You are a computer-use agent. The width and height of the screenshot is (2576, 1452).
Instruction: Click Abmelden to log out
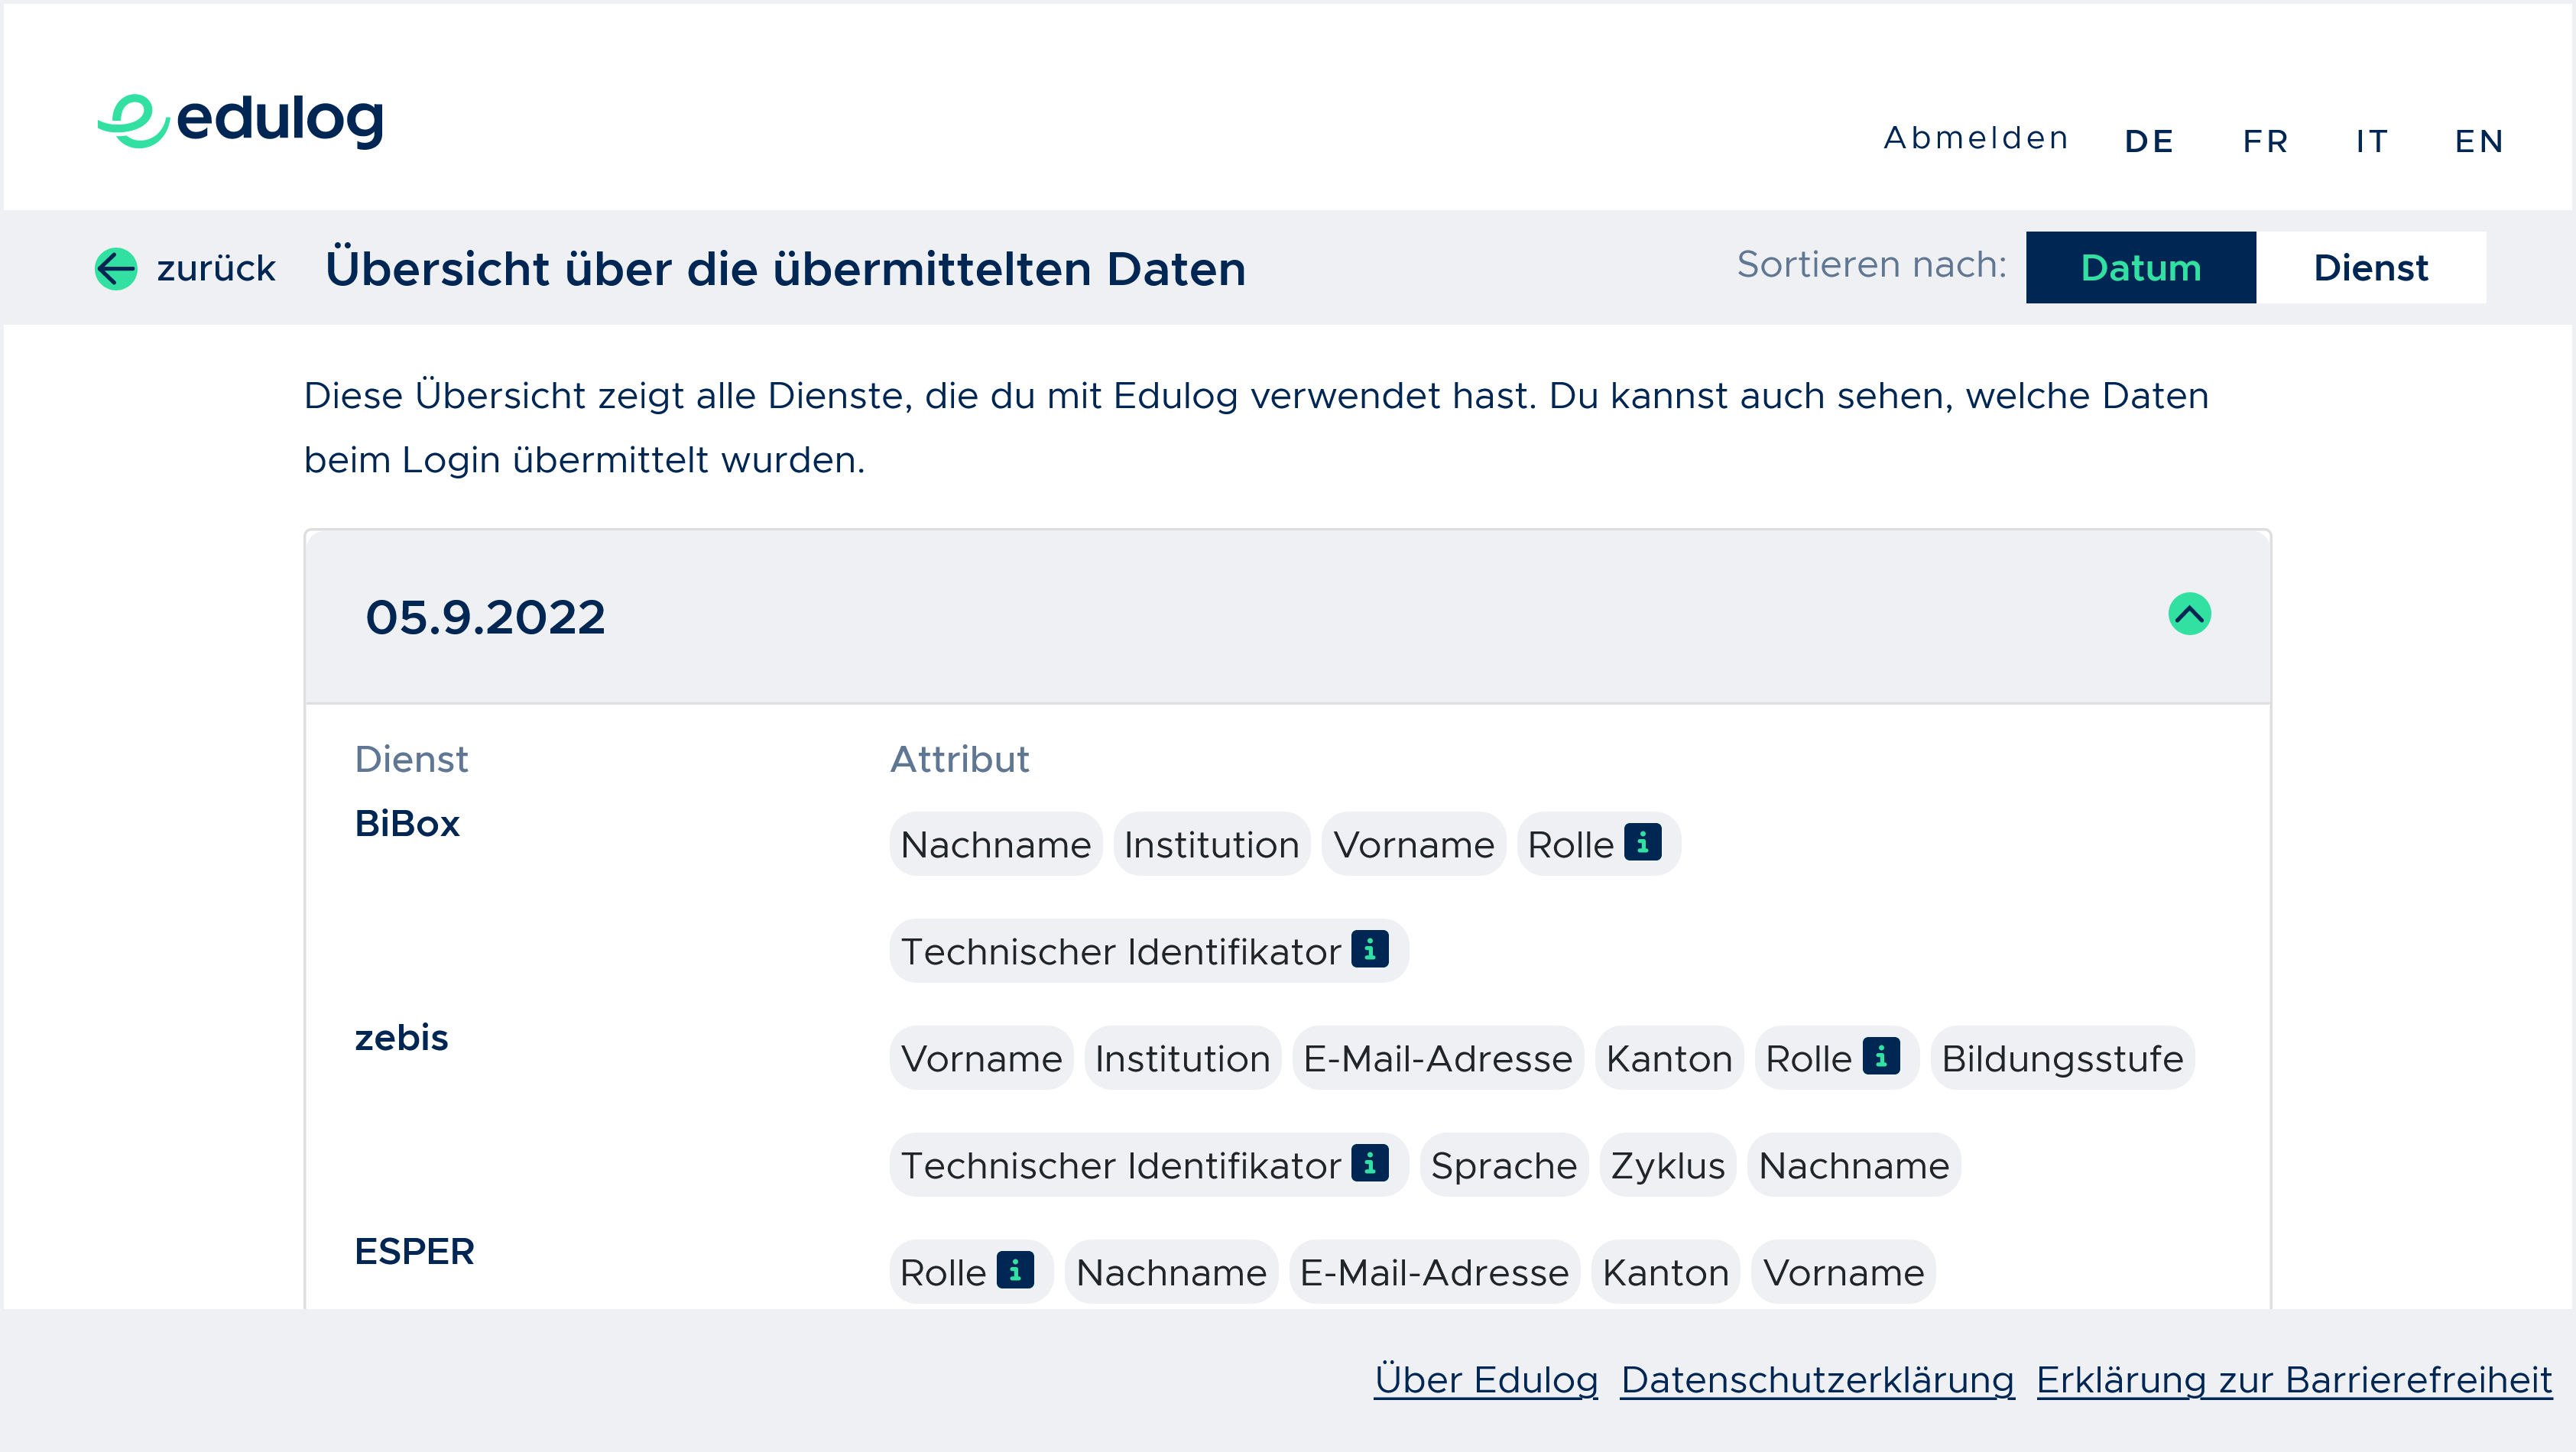1976,138
